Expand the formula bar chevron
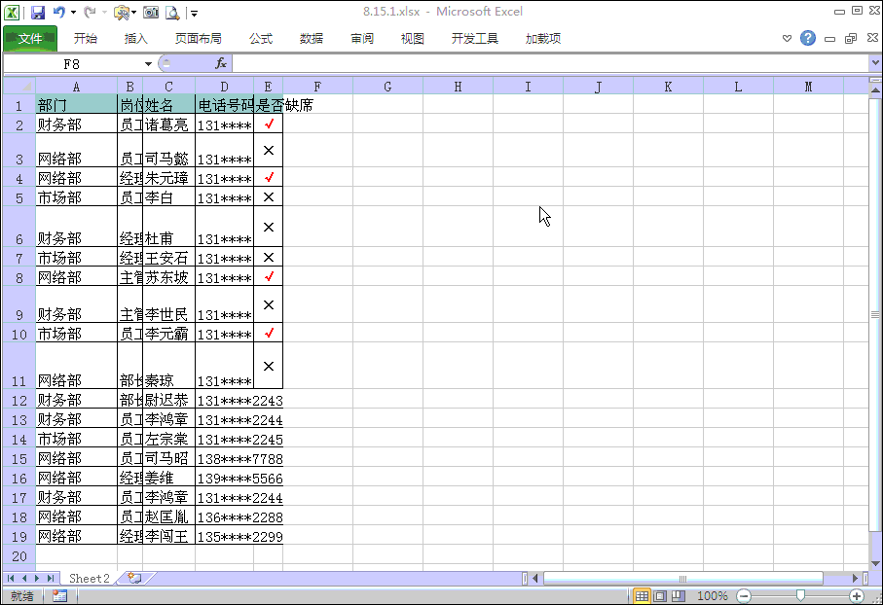This screenshot has width=883, height=605. click(875, 63)
